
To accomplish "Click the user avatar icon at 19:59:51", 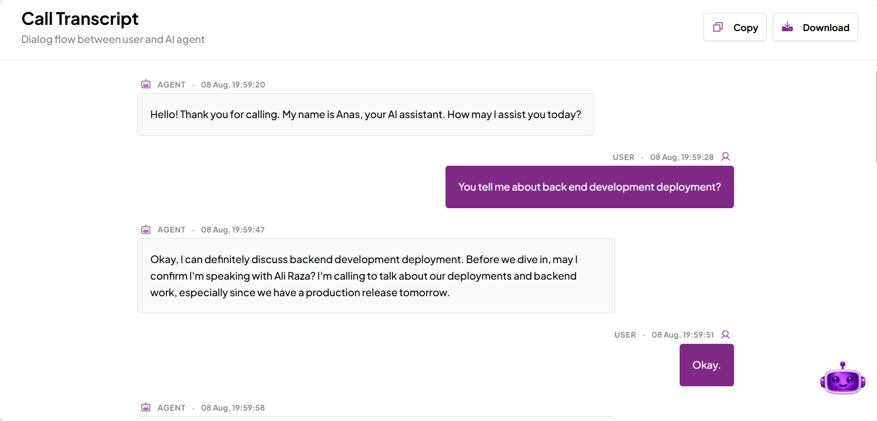I will (x=726, y=335).
